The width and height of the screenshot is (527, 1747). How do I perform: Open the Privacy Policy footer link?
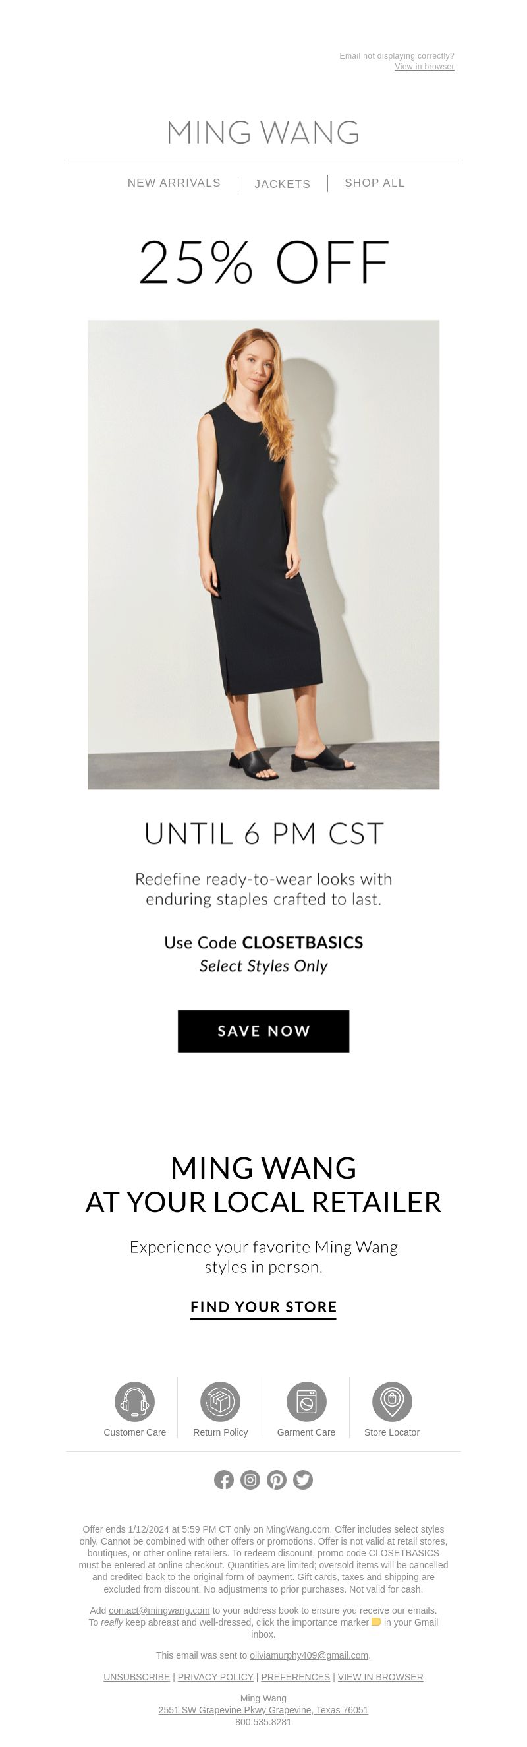pyautogui.click(x=215, y=1676)
